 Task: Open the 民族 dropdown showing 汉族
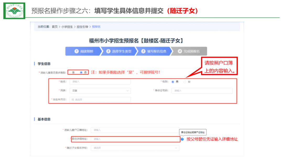click(100, 91)
